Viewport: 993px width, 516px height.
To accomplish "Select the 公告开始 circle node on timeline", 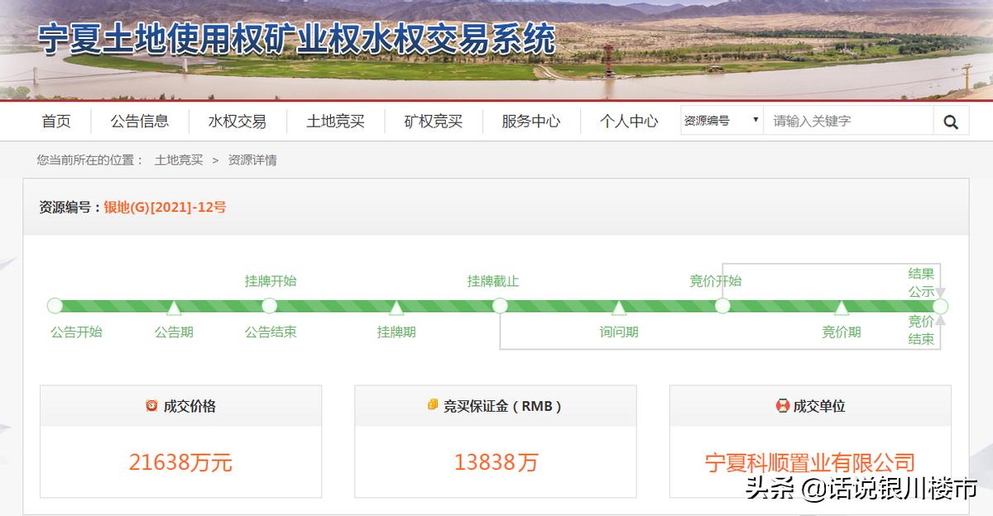I will [x=54, y=305].
